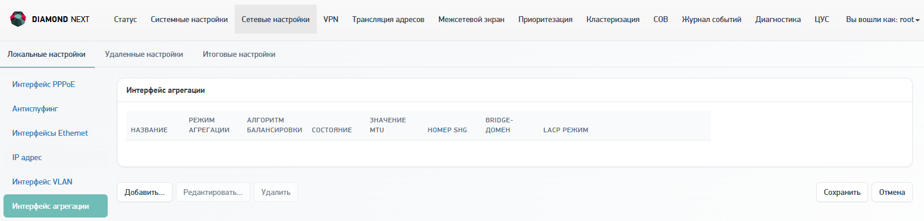
Task: Click the Редактировать... button
Action: click(x=213, y=192)
